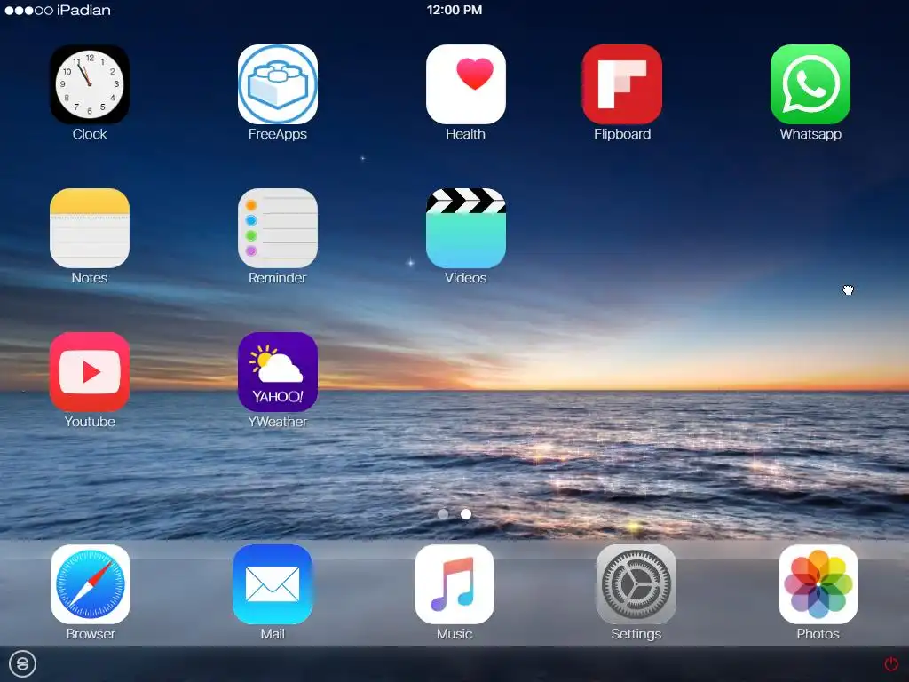909x682 pixels.
Task: Launch Music from the dock
Action: [454, 584]
